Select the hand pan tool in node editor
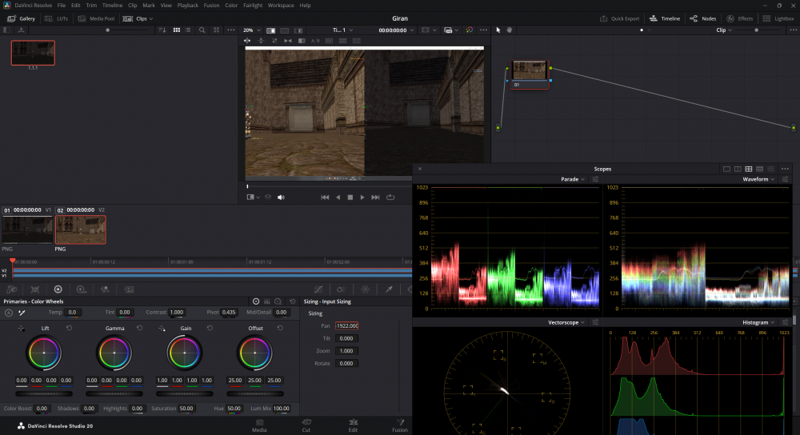 tap(509, 30)
